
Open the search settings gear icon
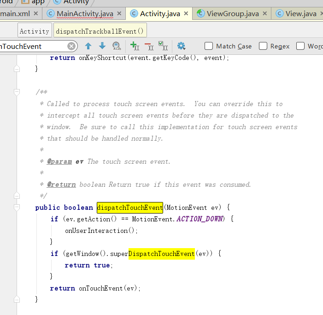(181, 46)
